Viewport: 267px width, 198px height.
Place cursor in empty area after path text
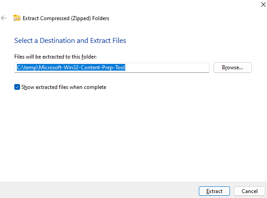coord(167,67)
